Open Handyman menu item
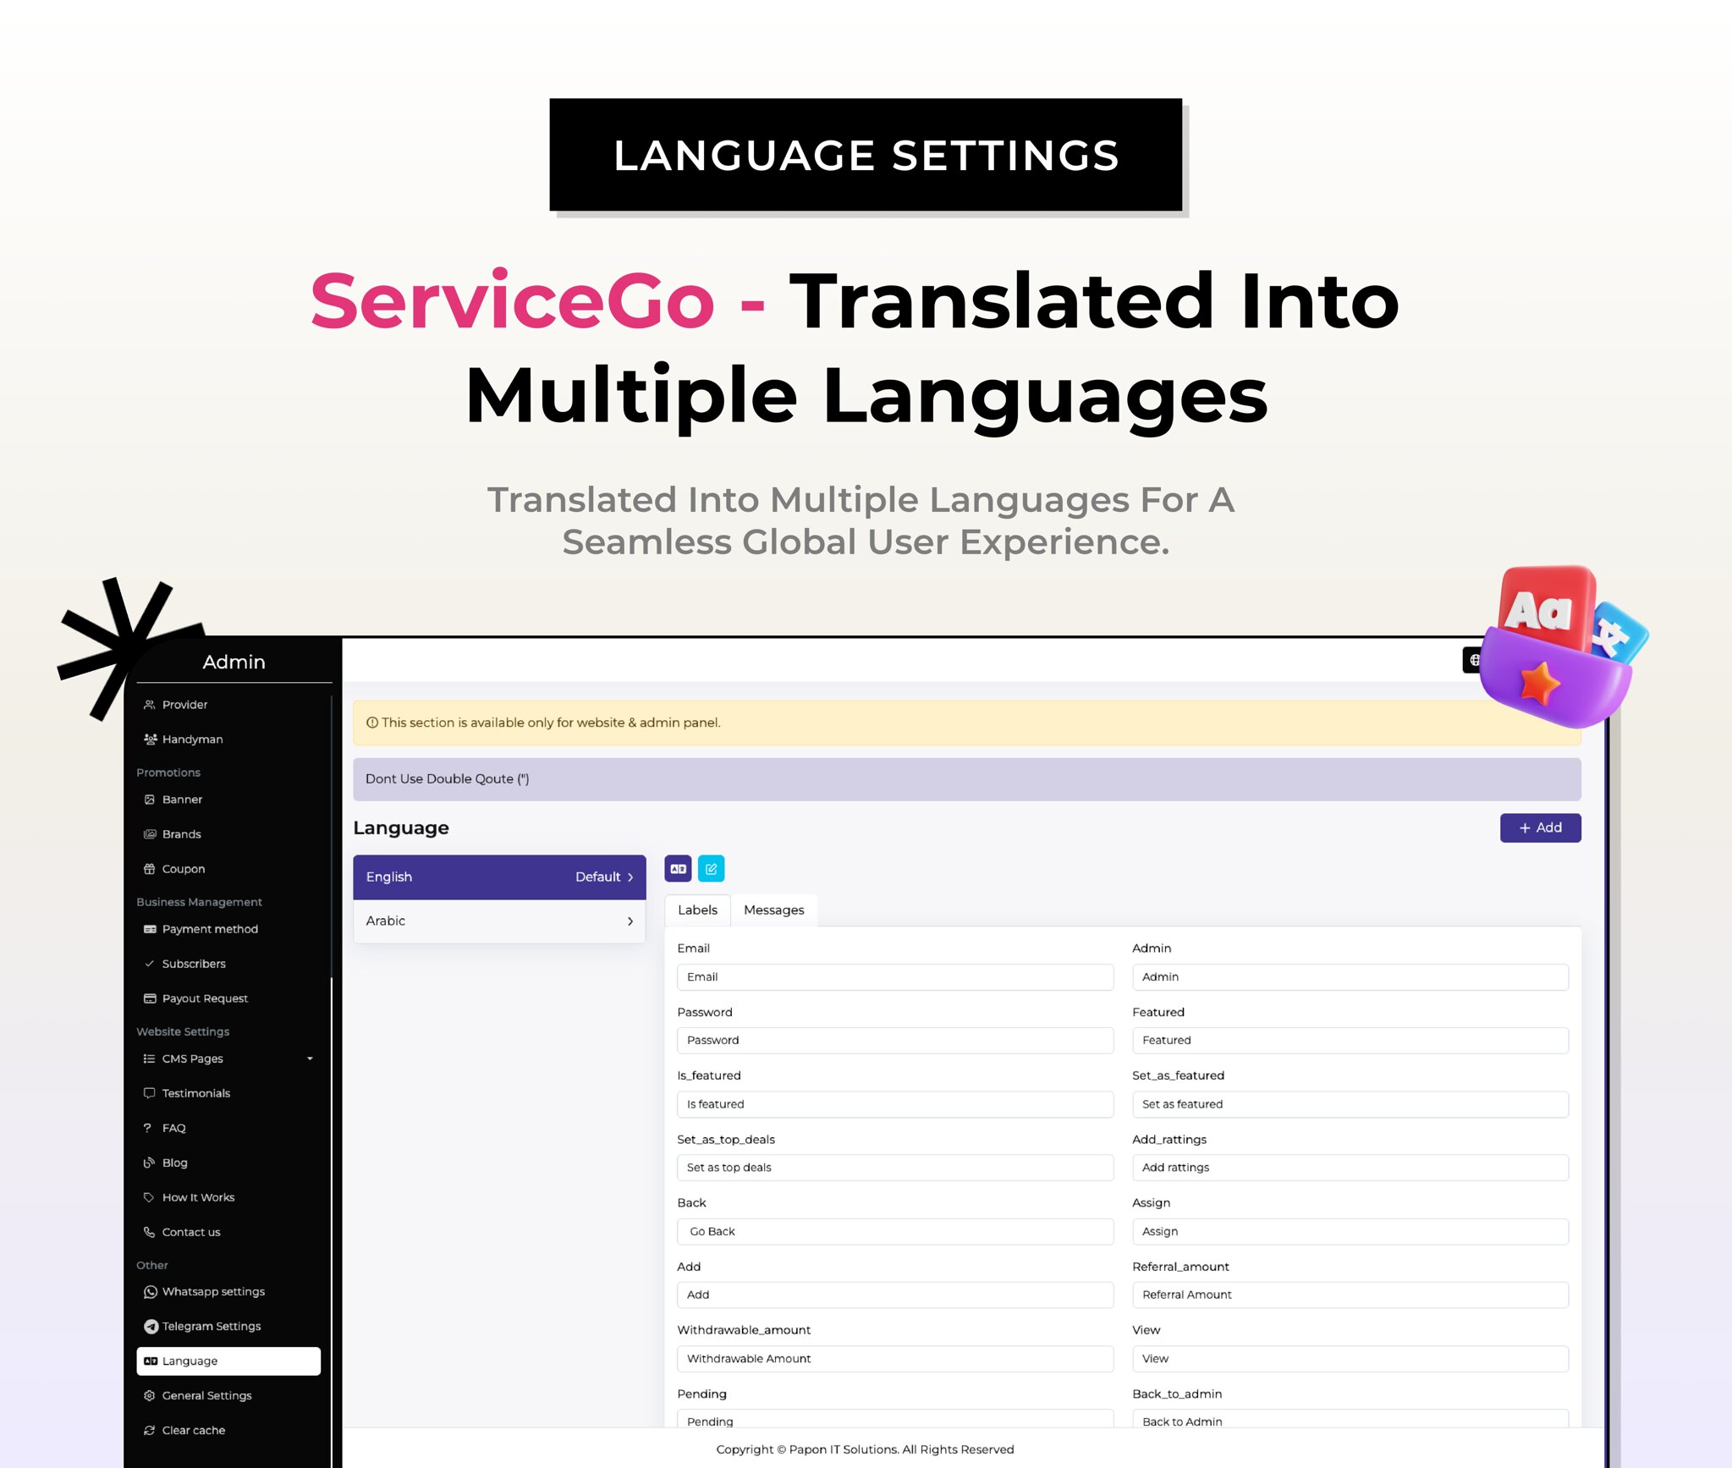1732x1468 pixels. coord(228,739)
